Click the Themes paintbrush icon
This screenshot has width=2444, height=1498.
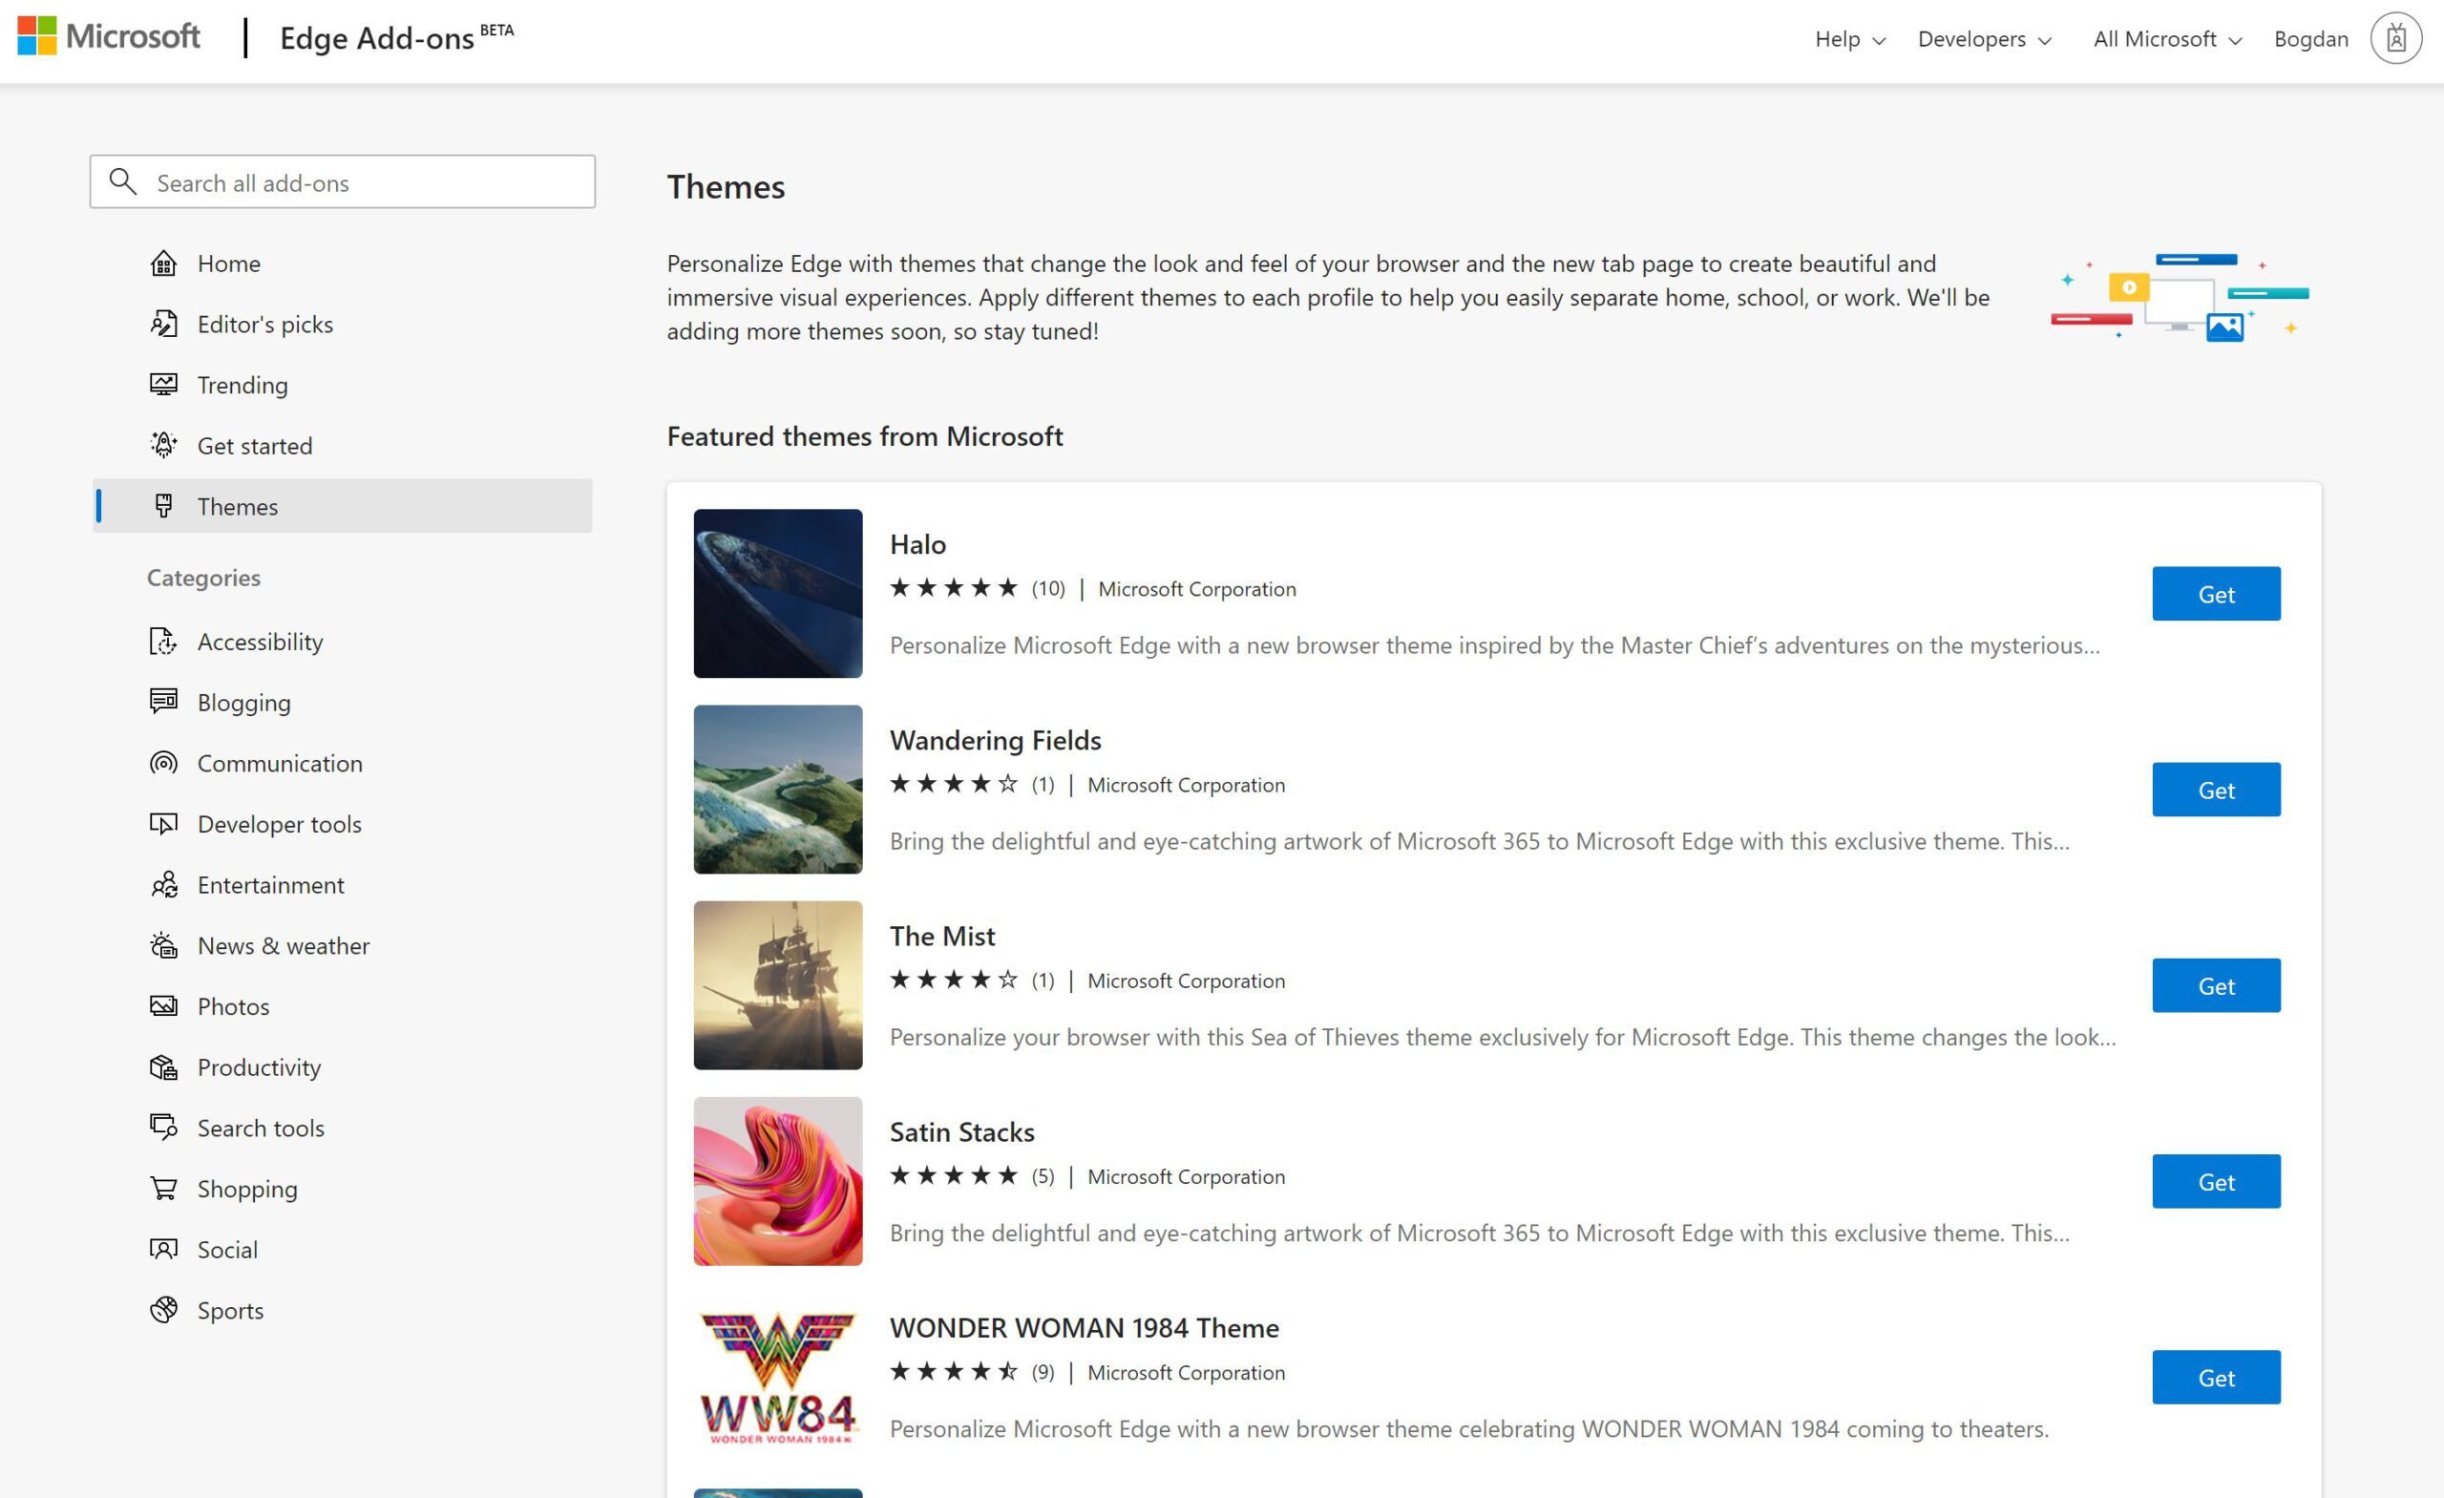pyautogui.click(x=163, y=506)
